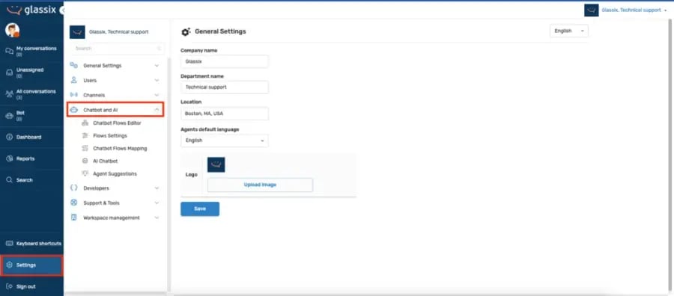Click the company logo thumbnail preview
674x296 pixels.
pyautogui.click(x=216, y=164)
